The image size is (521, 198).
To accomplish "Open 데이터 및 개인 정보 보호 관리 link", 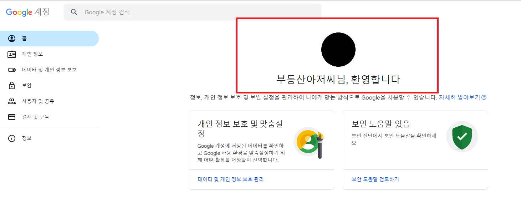I will pos(231,179).
